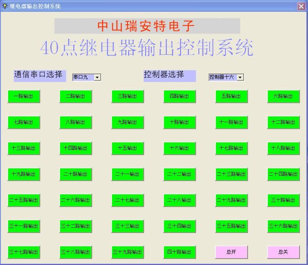
Task: Trigger the 三十一路输出 output
Action: point(24,226)
